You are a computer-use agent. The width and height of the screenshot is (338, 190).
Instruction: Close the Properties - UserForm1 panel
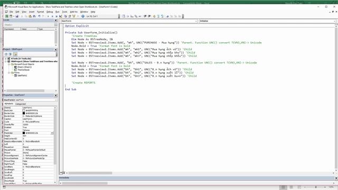click(x=55, y=95)
